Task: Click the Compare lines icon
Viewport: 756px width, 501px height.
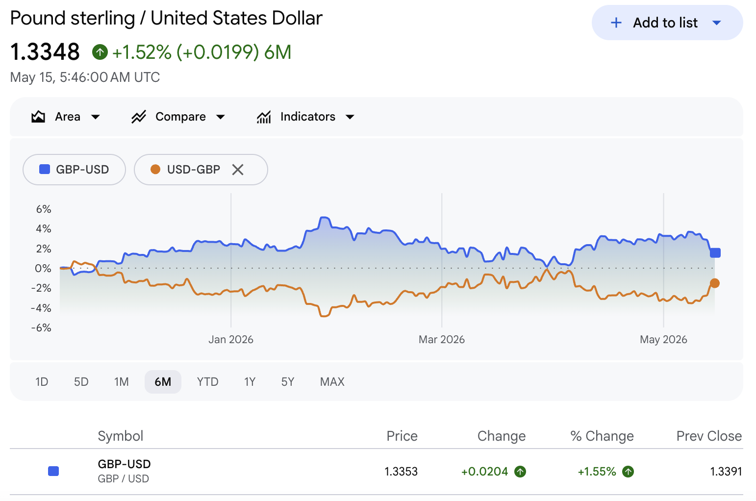Action: coord(139,117)
